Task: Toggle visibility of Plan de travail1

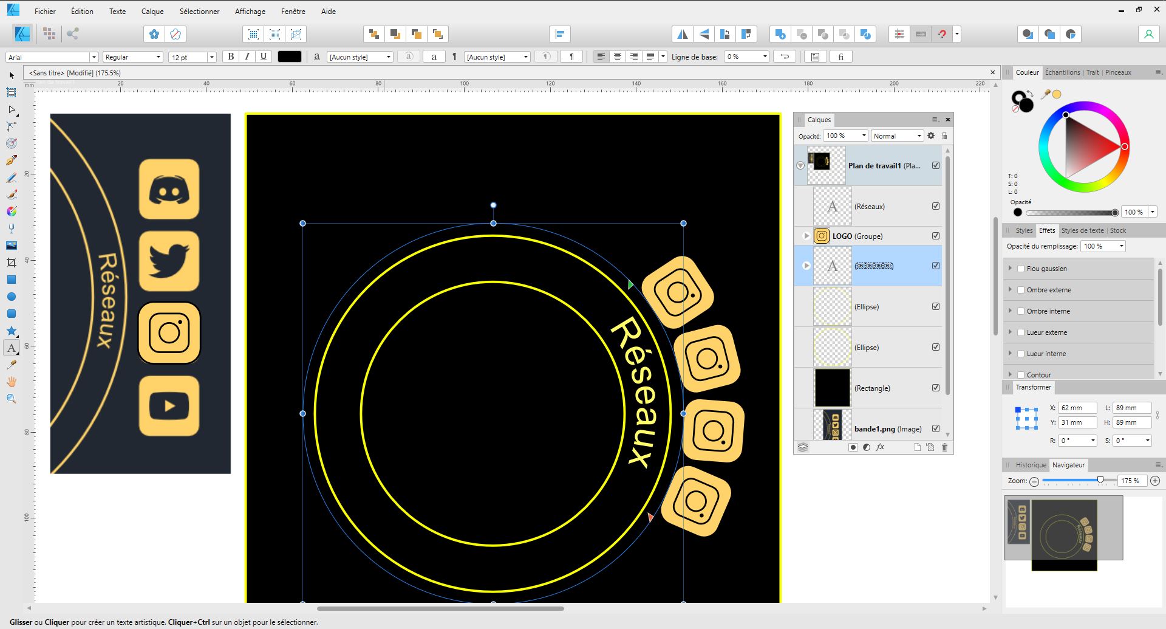Action: pos(936,165)
